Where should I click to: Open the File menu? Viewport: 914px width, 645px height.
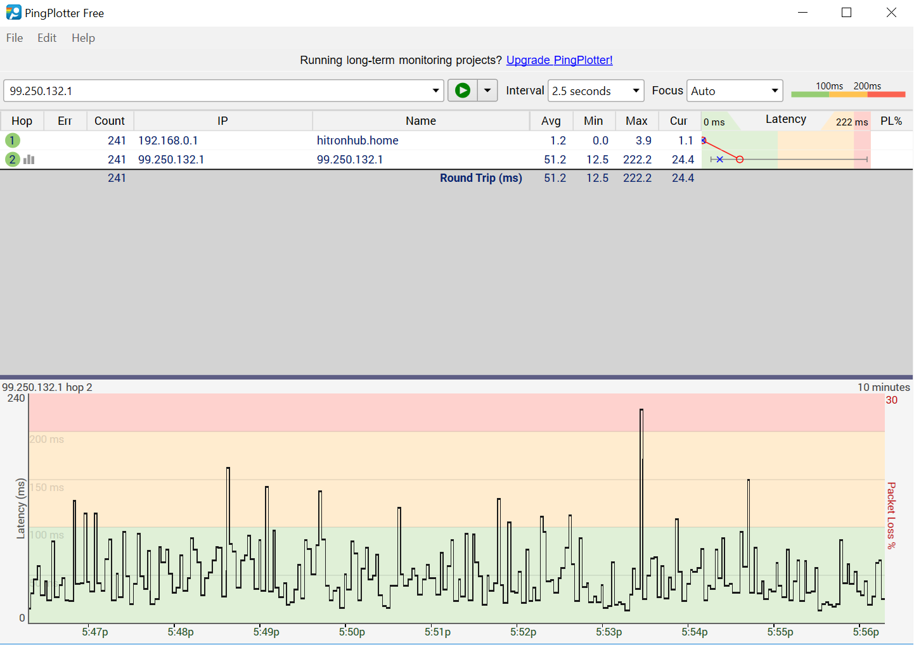point(15,38)
